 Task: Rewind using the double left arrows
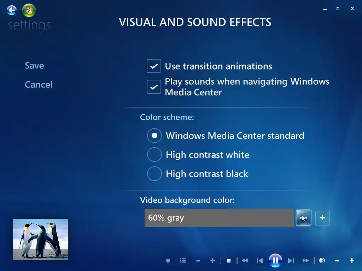pyautogui.click(x=245, y=261)
